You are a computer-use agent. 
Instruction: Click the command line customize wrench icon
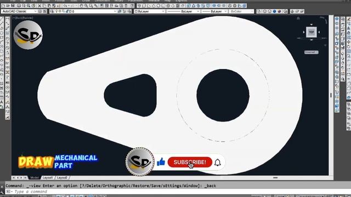[x=2, y=192]
